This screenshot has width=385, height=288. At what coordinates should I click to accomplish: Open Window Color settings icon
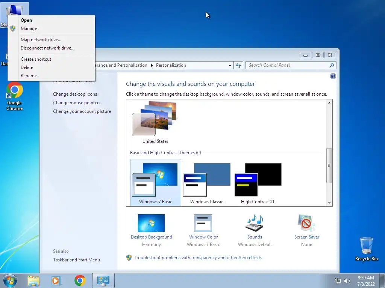click(203, 223)
